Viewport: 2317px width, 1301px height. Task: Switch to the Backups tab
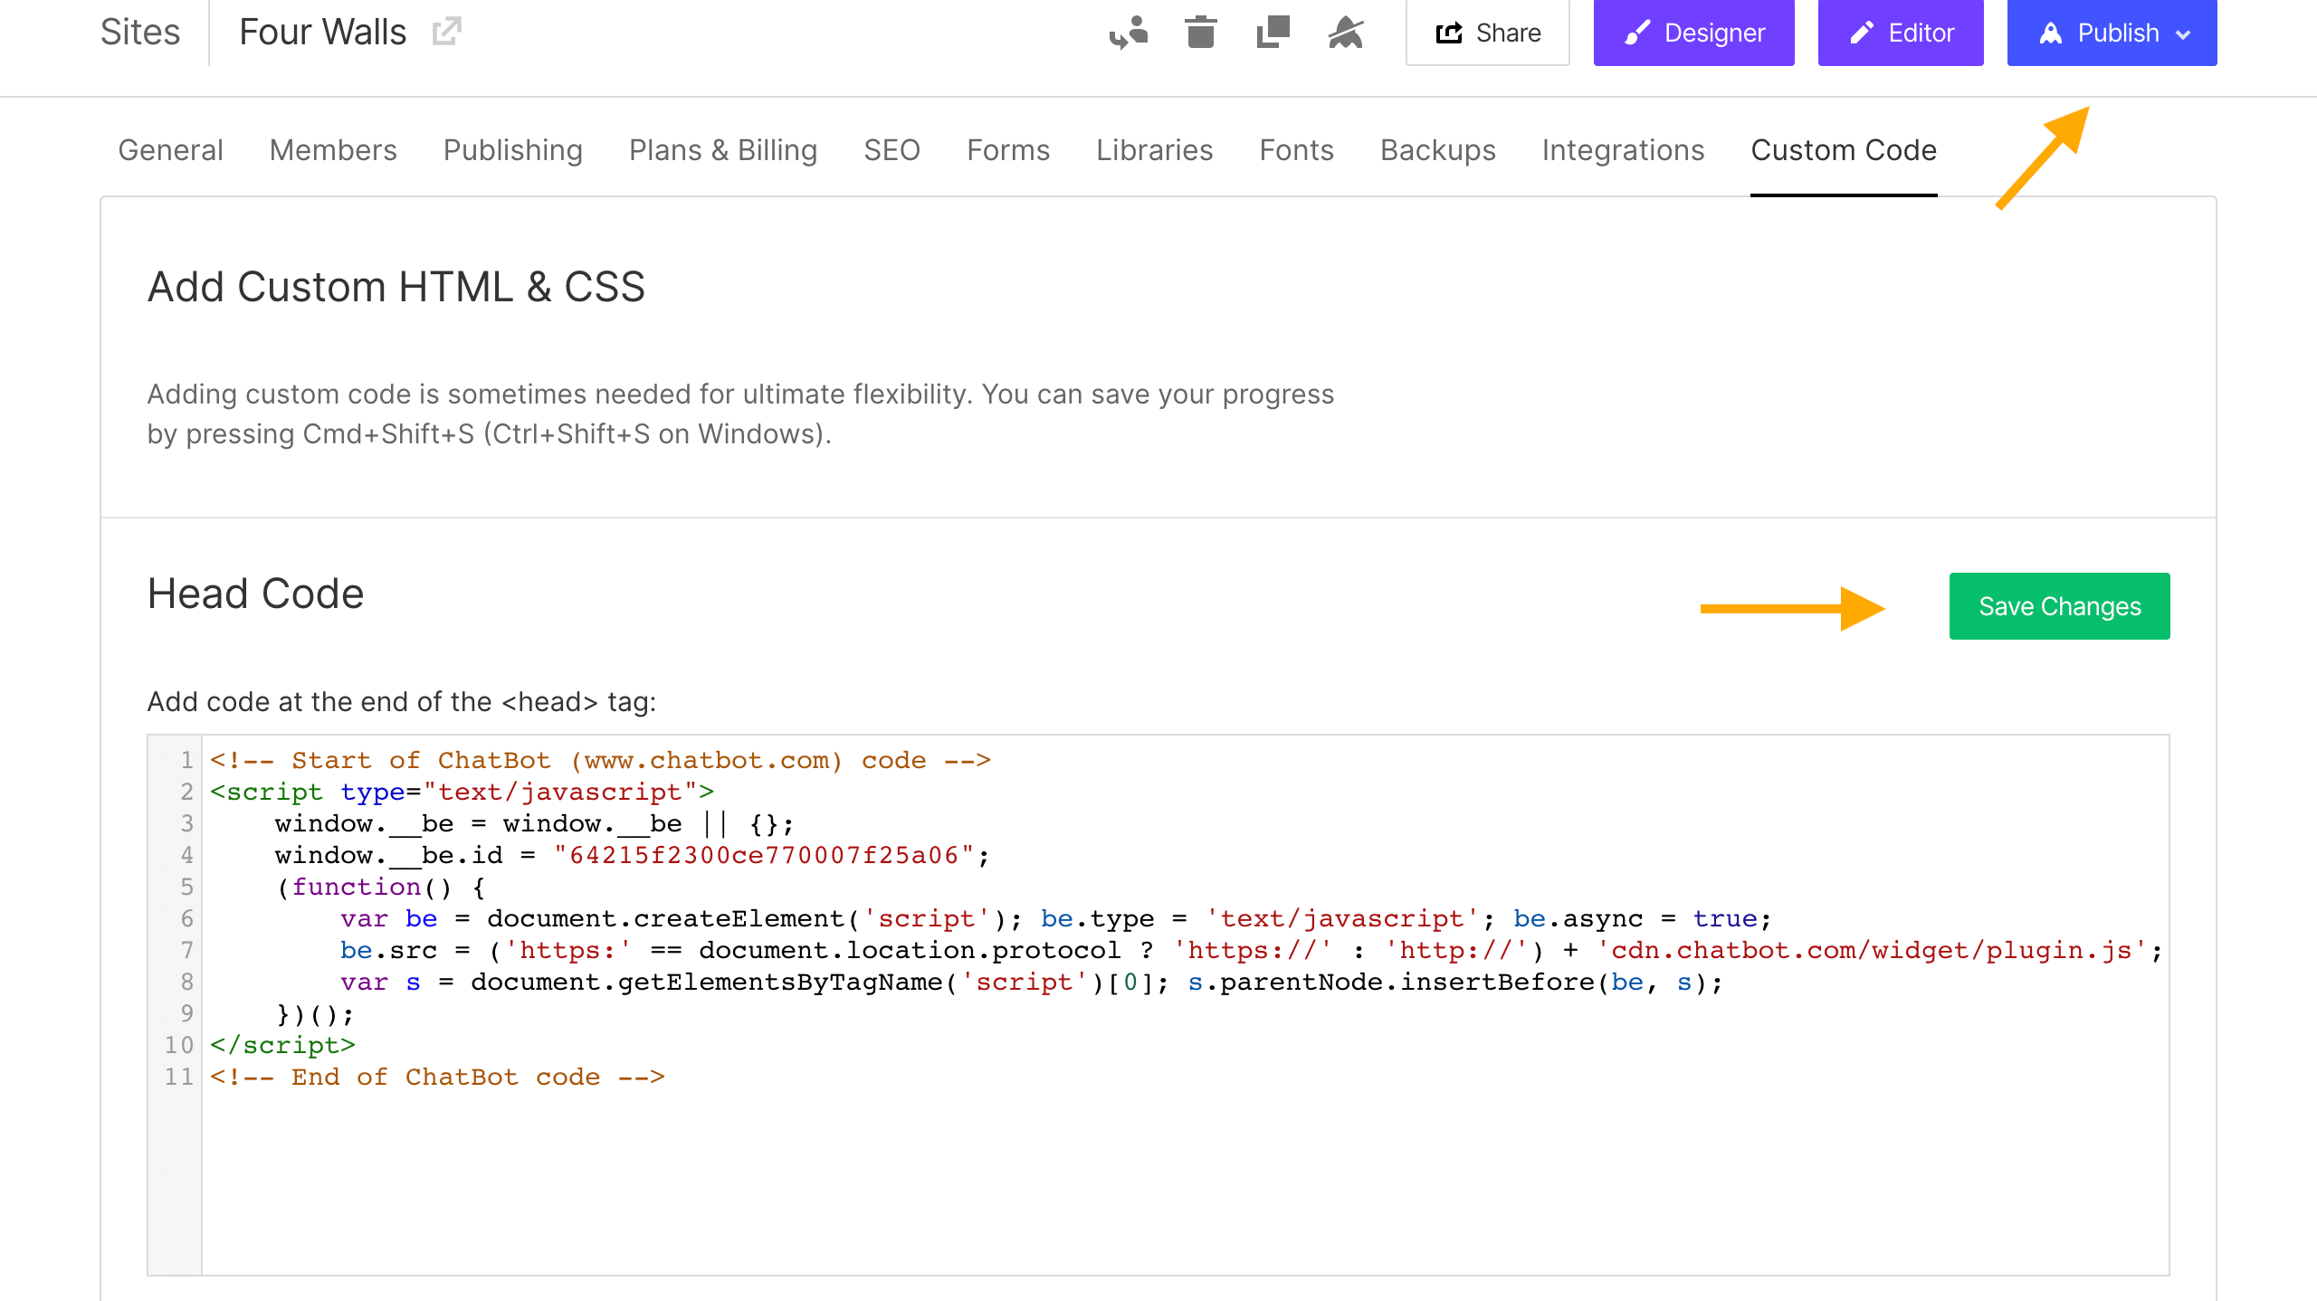point(1438,150)
